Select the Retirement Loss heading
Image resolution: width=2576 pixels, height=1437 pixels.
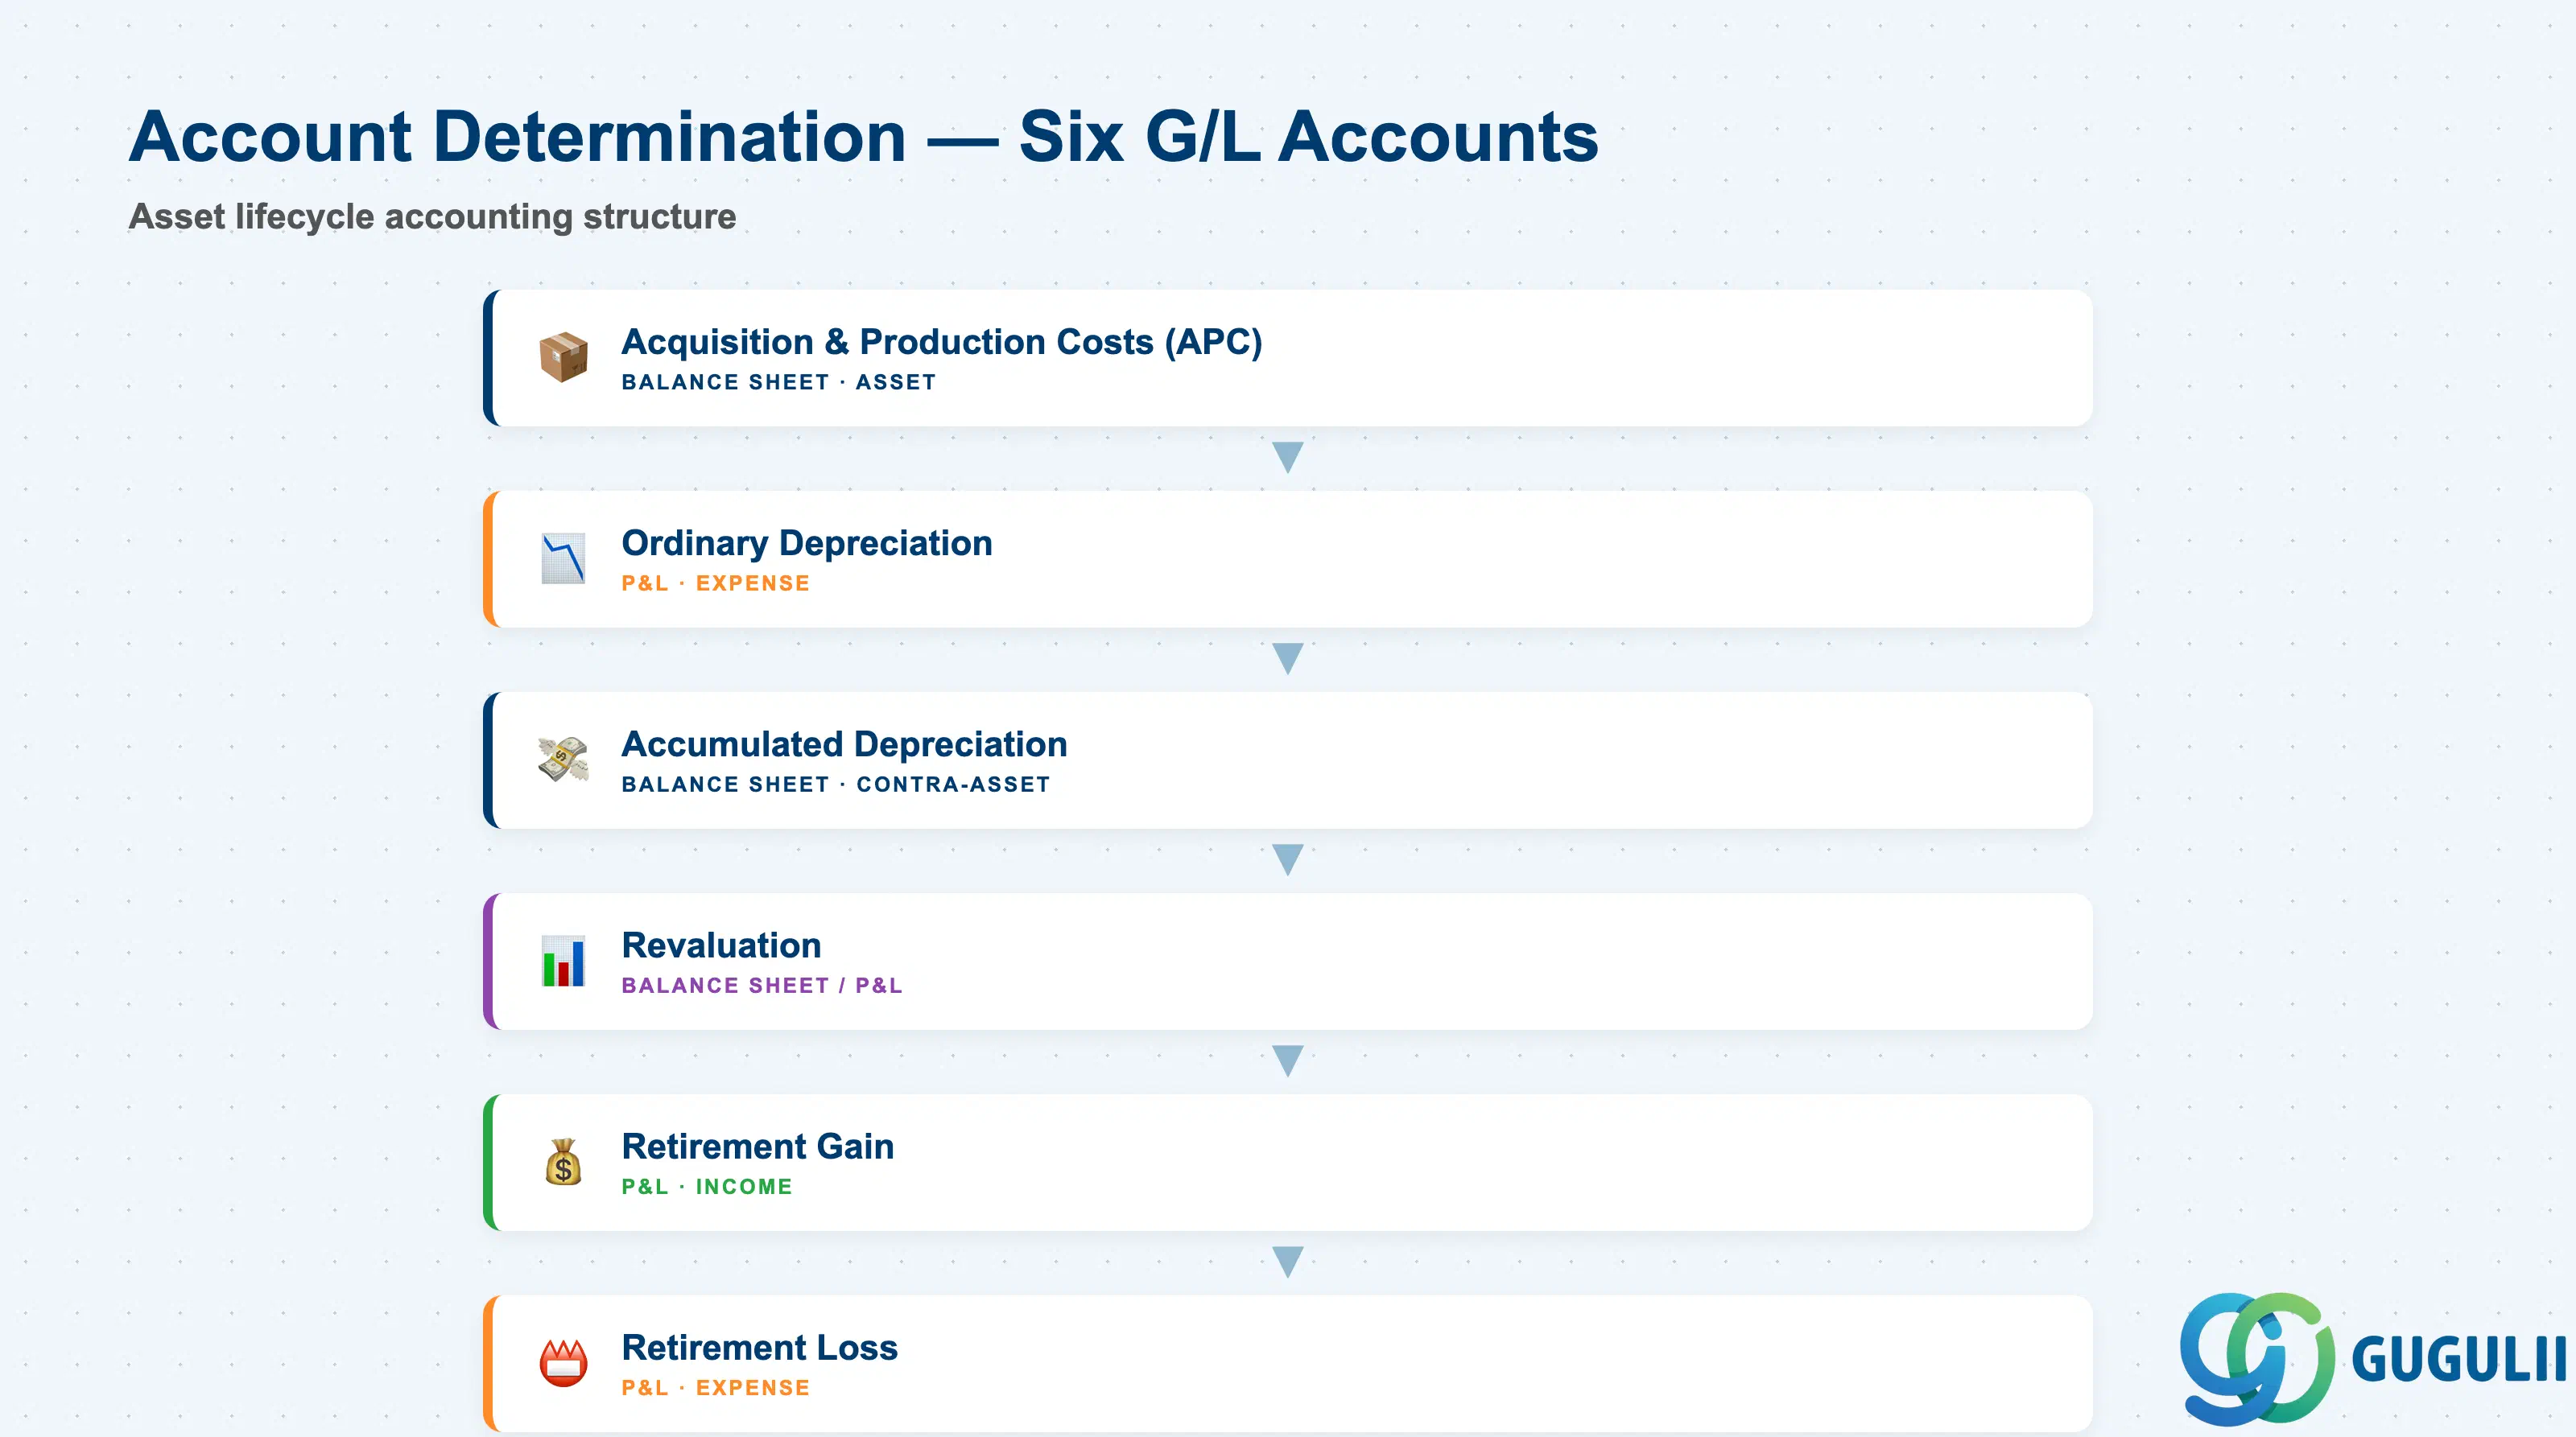click(760, 1347)
